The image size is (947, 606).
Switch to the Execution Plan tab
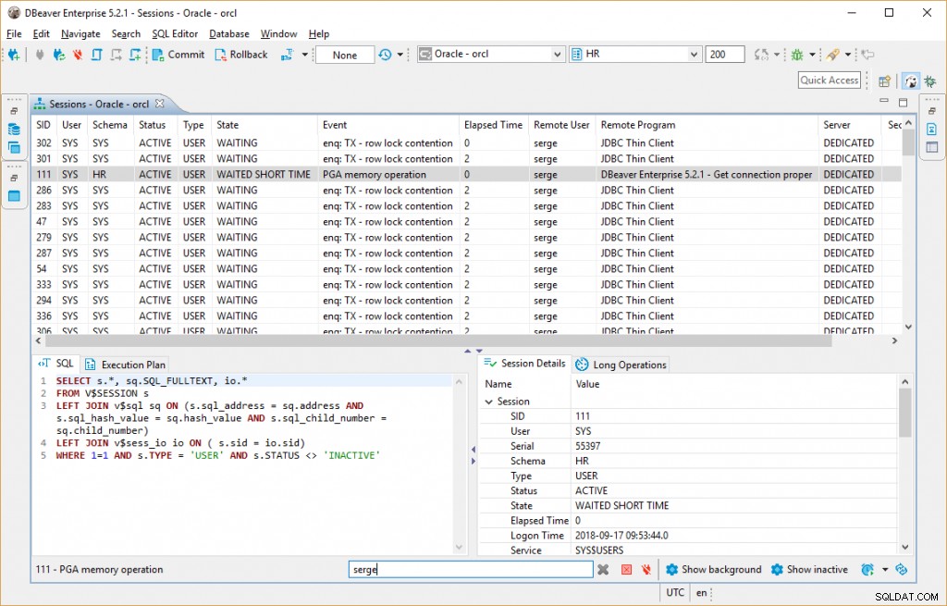point(126,365)
